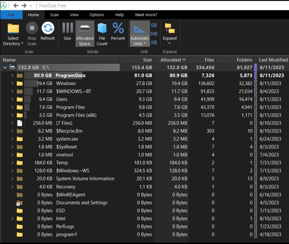Click the Last Modified column header
Screen dimensions: 289x244
click(x=273, y=60)
